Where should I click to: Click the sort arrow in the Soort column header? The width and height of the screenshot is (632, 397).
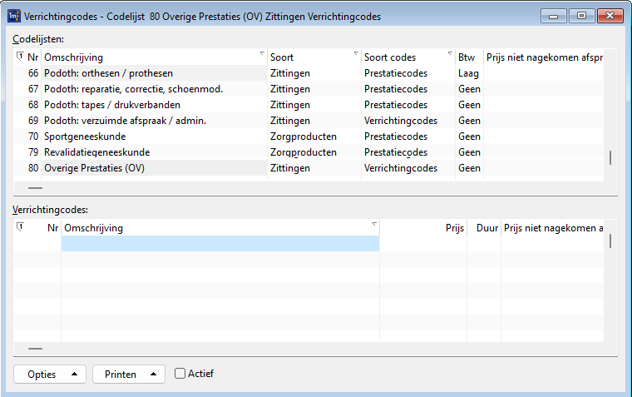(356, 53)
